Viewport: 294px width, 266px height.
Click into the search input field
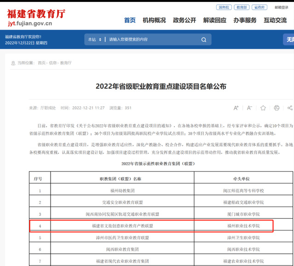coord(152,40)
